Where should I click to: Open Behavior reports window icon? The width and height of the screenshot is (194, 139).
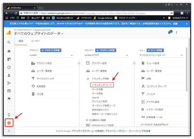pyautogui.click(x=9, y=91)
